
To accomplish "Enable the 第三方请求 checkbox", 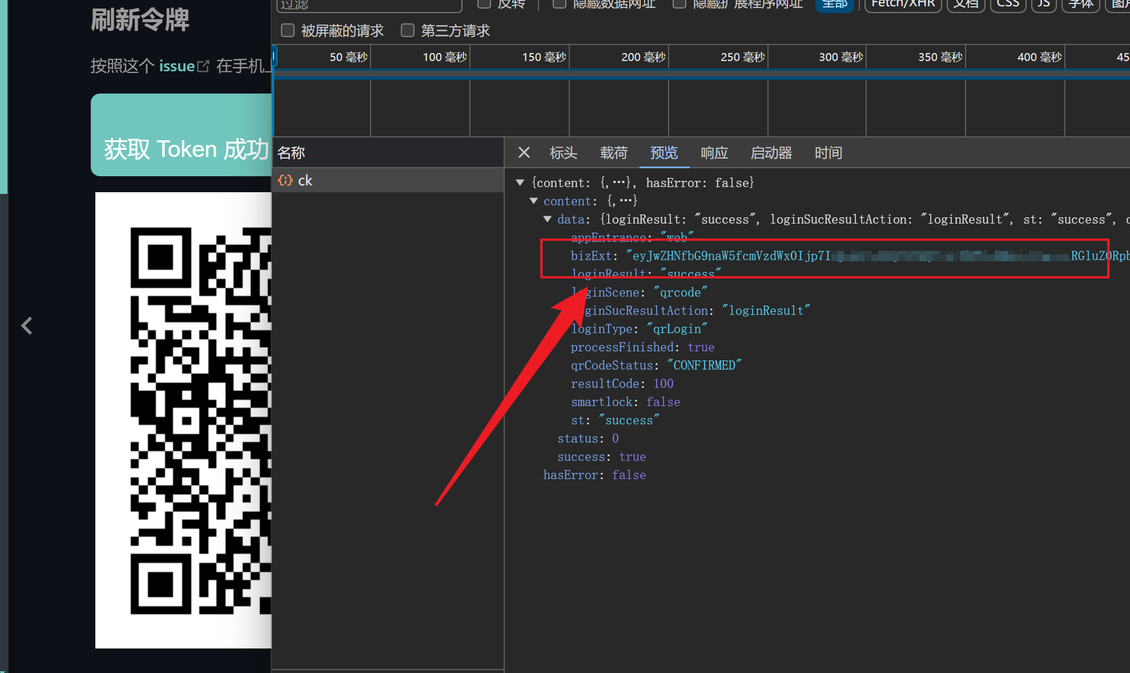I will 408,30.
